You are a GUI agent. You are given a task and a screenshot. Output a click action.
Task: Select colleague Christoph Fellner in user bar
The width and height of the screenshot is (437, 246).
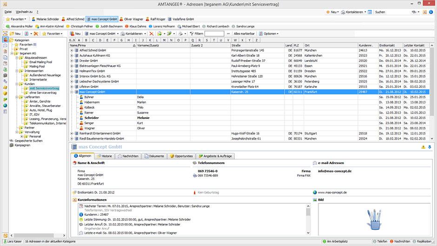coord(80,26)
